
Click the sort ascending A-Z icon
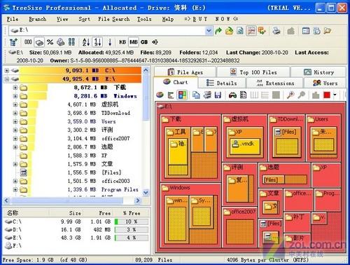pos(86,42)
